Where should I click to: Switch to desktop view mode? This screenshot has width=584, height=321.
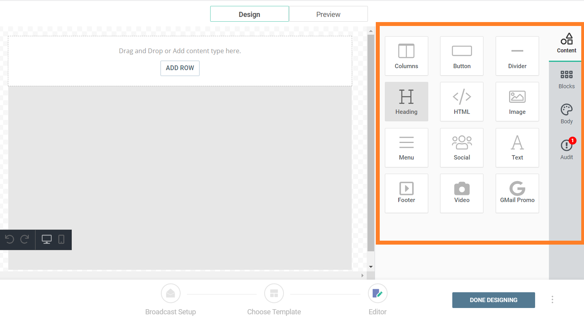[x=47, y=239]
